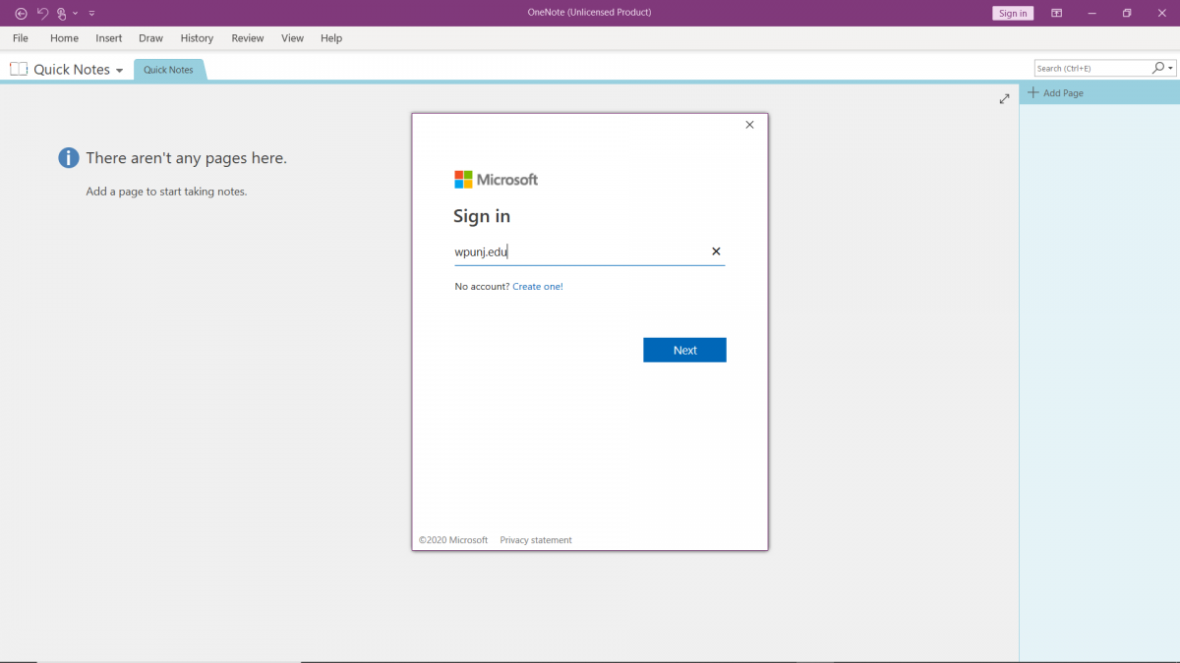Open Ribbon Display Options icon in title bar
Image resolution: width=1180 pixels, height=663 pixels.
click(1056, 13)
